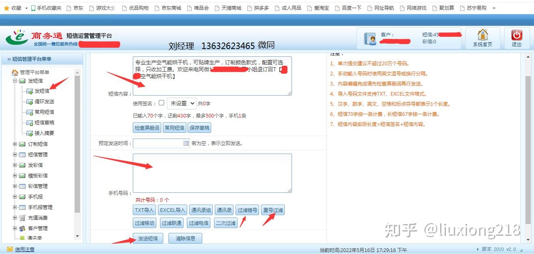Image resolution: width=534 pixels, height=254 pixels.
Task: Click the star 收藏 bookmark icon
Action: click(x=6, y=8)
